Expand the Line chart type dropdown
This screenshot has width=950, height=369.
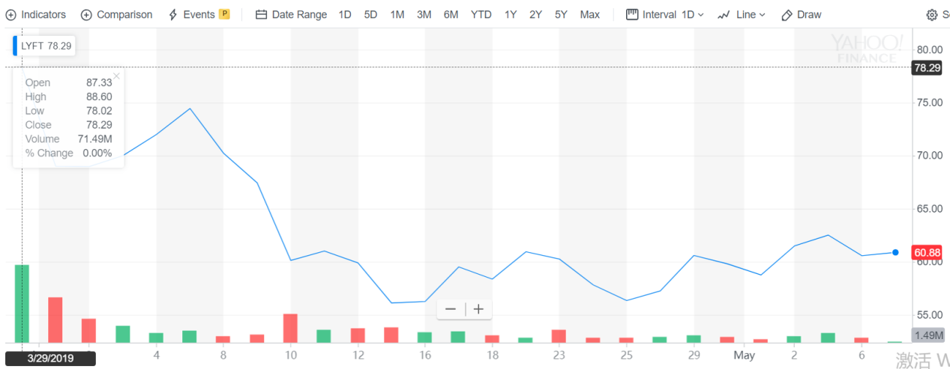pos(742,15)
